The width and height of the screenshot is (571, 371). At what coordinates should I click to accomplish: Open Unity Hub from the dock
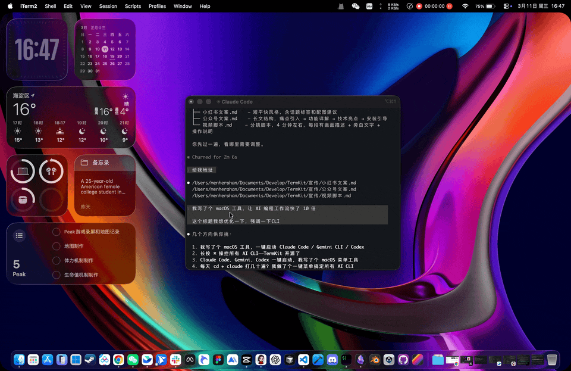tap(389, 360)
